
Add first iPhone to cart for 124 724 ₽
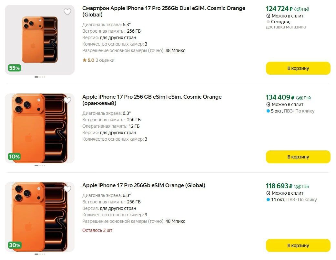click(x=298, y=68)
